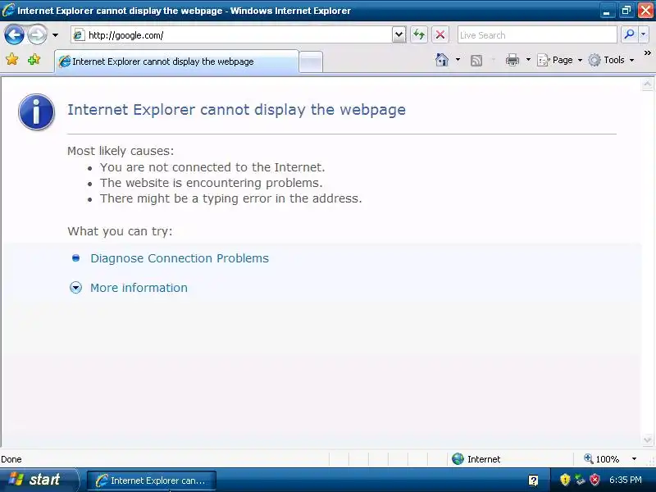Click the page icon in the address bar
Viewport: 656px width, 492px height.
click(x=79, y=35)
